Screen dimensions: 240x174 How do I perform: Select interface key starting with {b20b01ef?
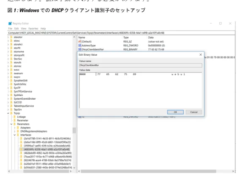click(47, 164)
